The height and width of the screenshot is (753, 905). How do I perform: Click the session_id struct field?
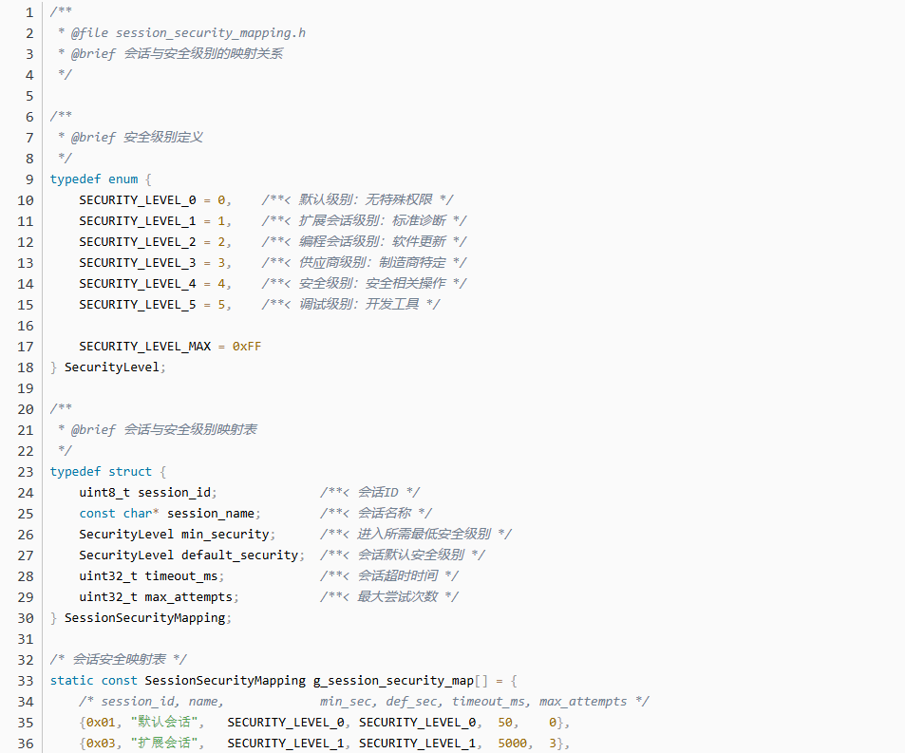point(177,492)
